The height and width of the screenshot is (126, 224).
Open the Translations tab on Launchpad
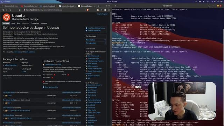(x=35, y=23)
